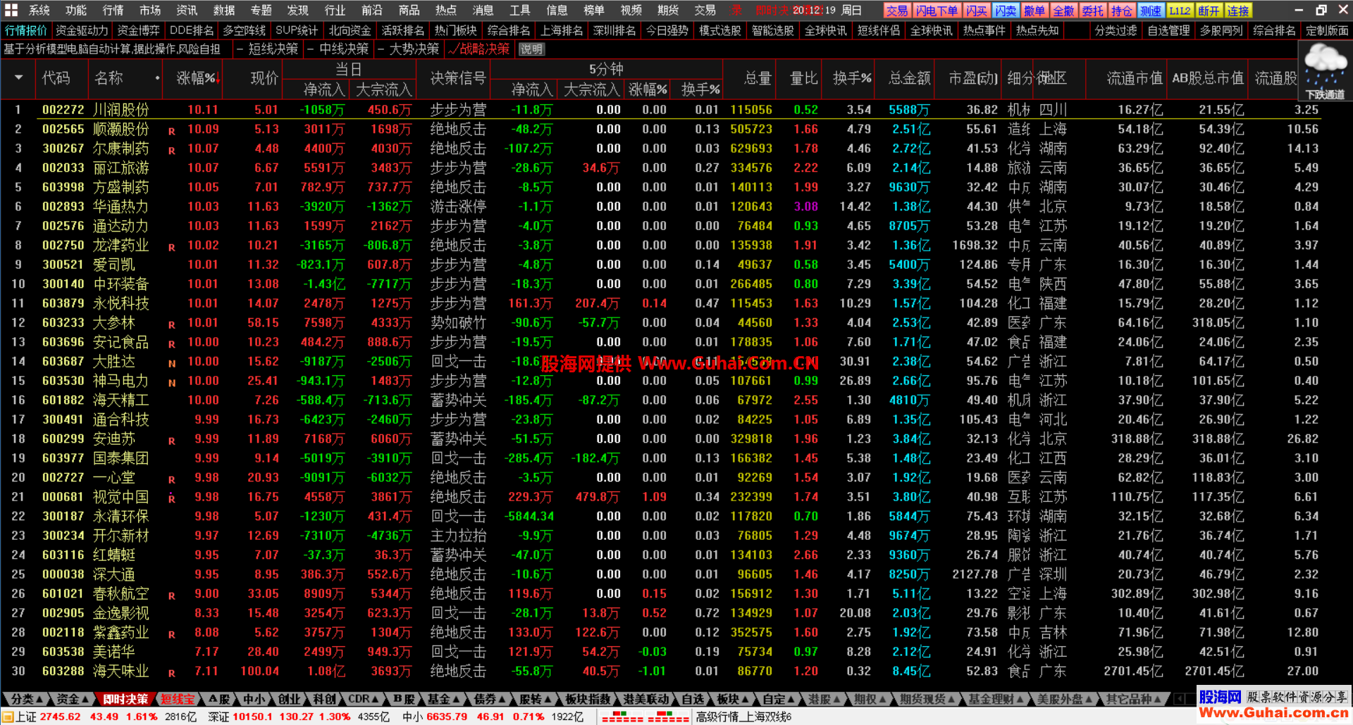Click the 断开 disconnect button

click(x=1209, y=11)
